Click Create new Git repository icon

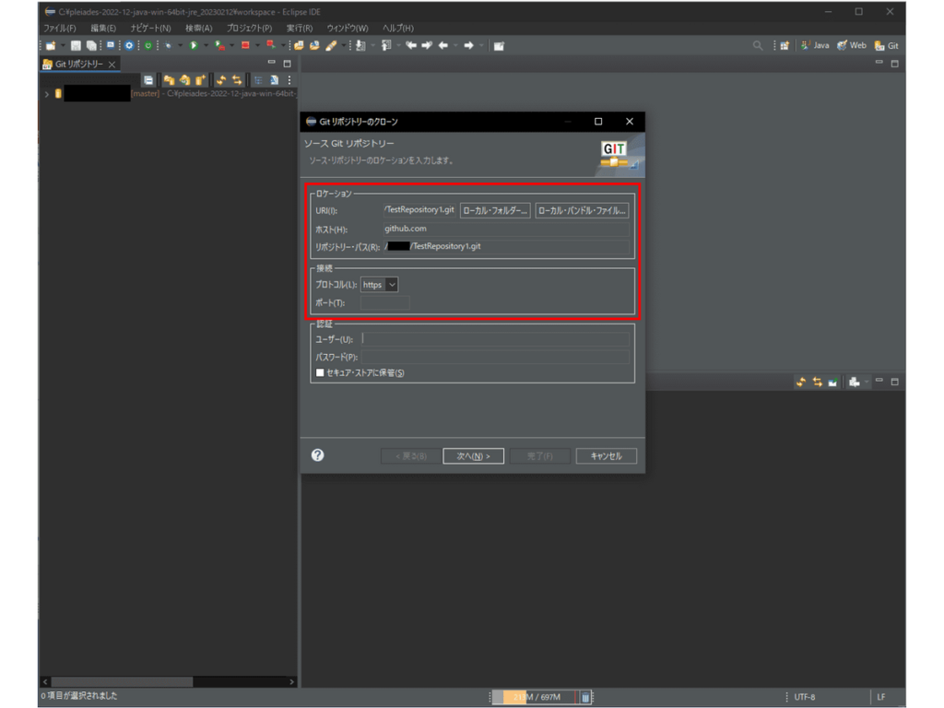(x=200, y=80)
